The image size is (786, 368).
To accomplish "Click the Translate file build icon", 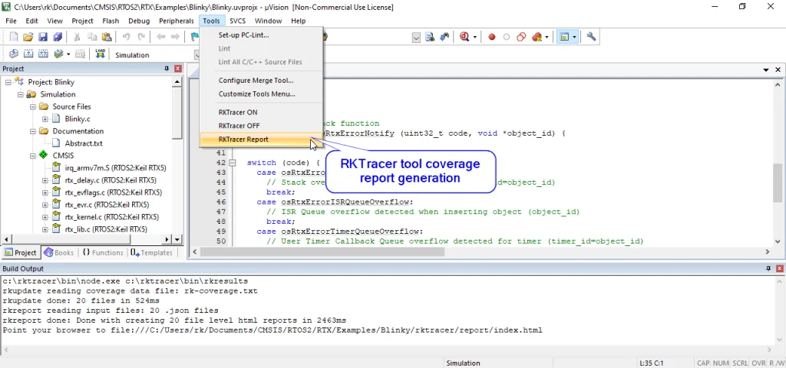I will (x=14, y=54).
